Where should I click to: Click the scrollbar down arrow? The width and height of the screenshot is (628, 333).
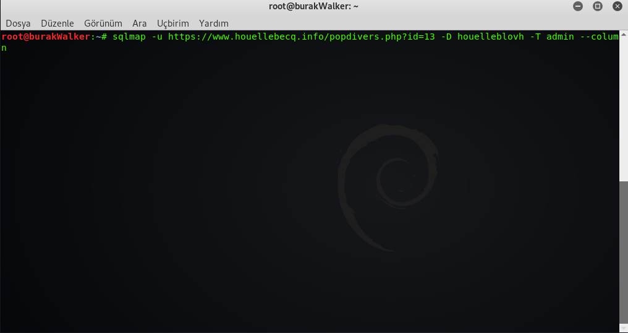tap(624, 329)
